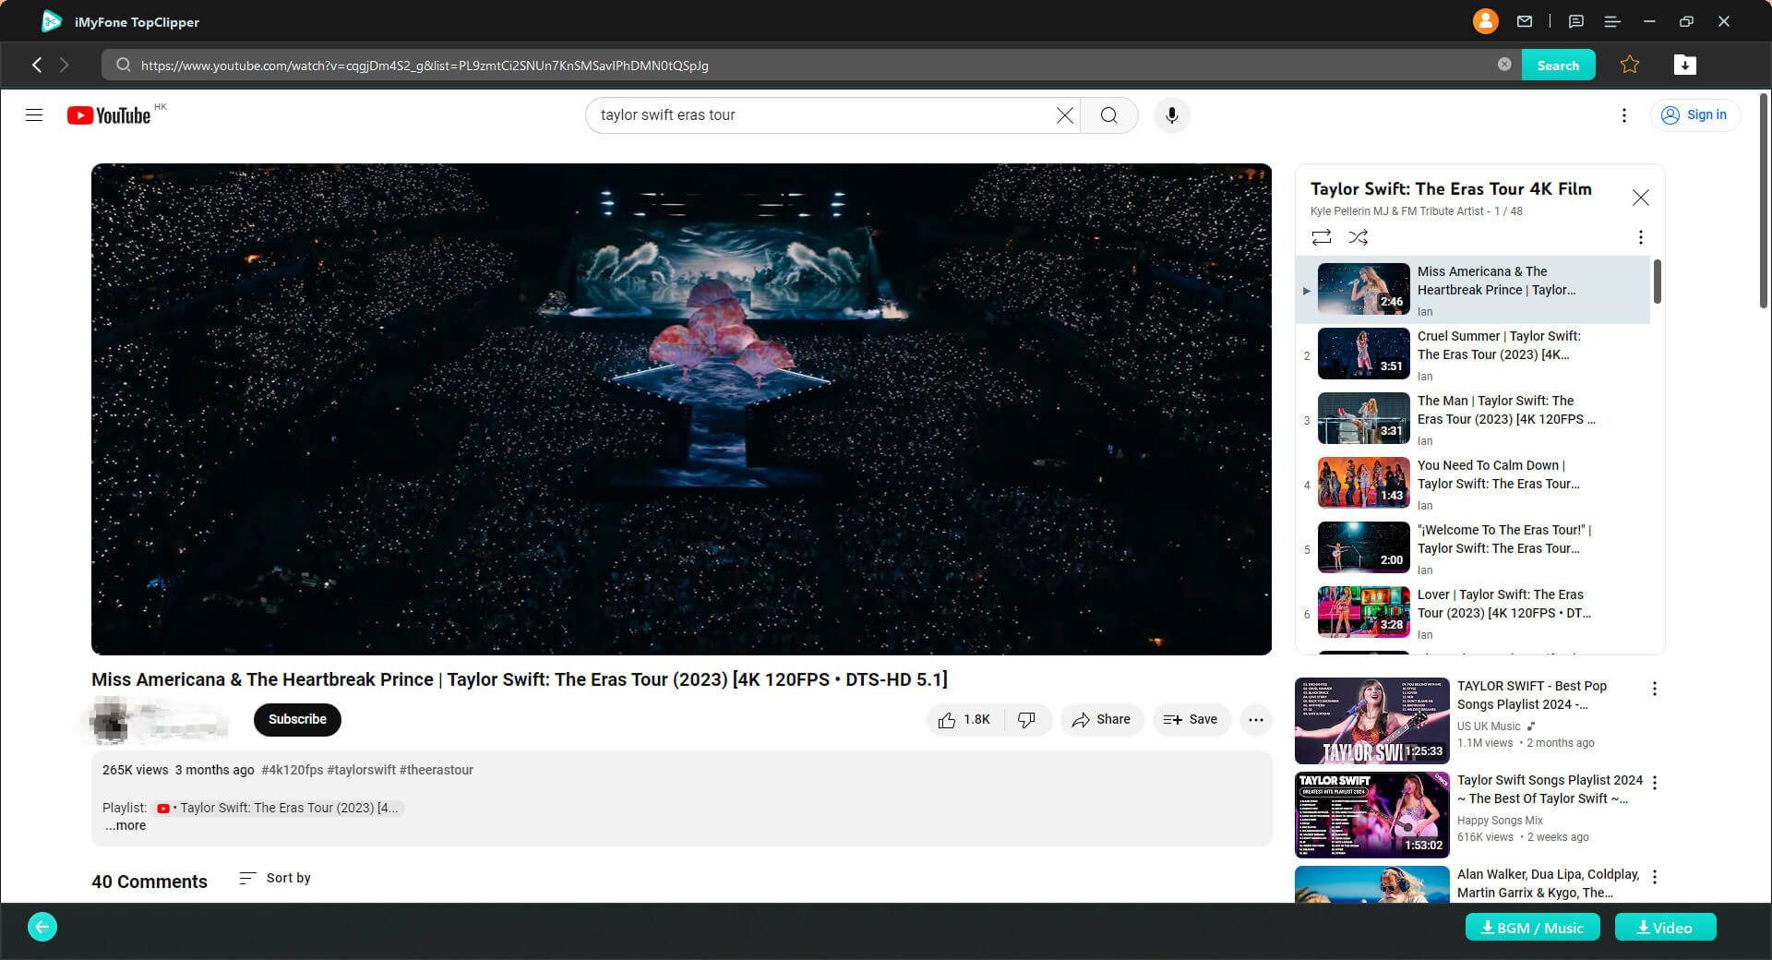Click the iMyFone TopClipper logo icon

[52, 21]
